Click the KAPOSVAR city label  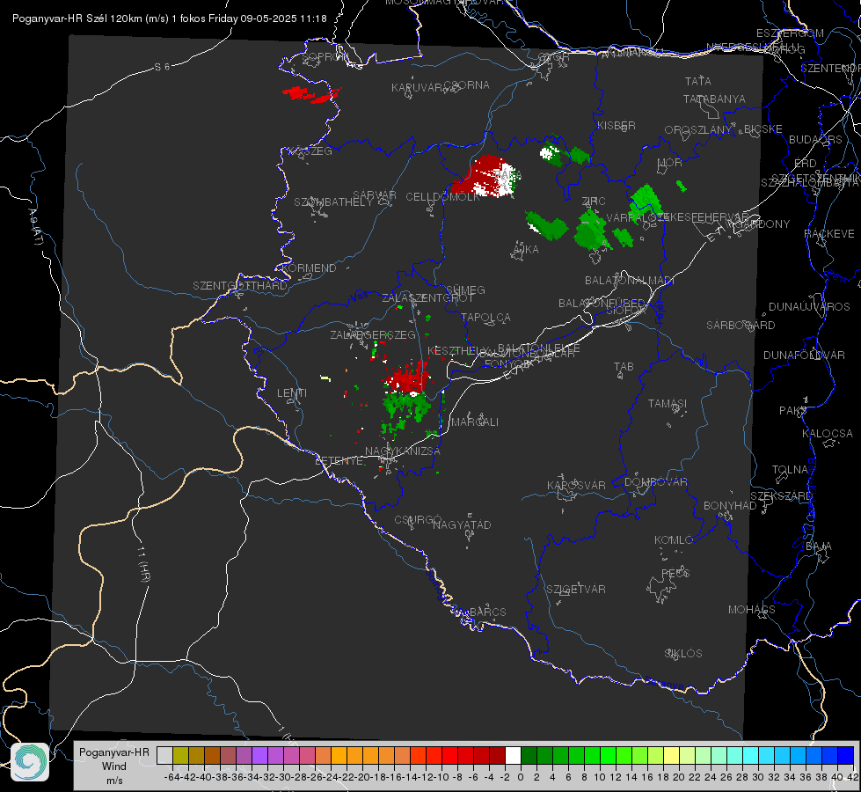tap(576, 486)
